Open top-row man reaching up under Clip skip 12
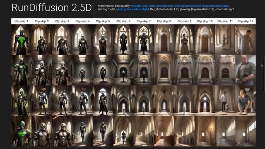 click(x=246, y=40)
